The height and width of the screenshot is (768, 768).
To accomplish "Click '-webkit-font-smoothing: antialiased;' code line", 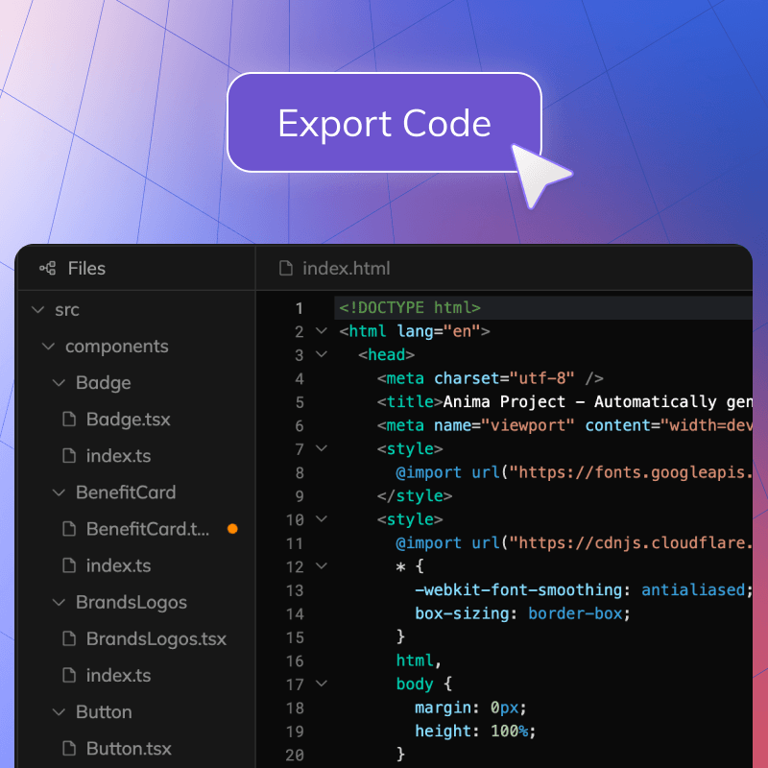I will pos(584,589).
